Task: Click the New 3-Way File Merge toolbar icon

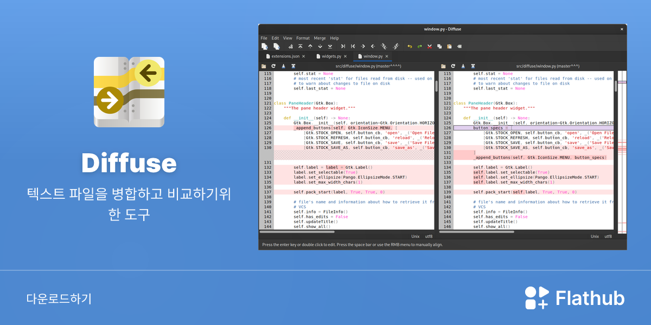Action: [276, 47]
